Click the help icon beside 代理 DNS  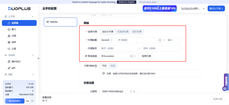pyautogui.click(x=96, y=66)
